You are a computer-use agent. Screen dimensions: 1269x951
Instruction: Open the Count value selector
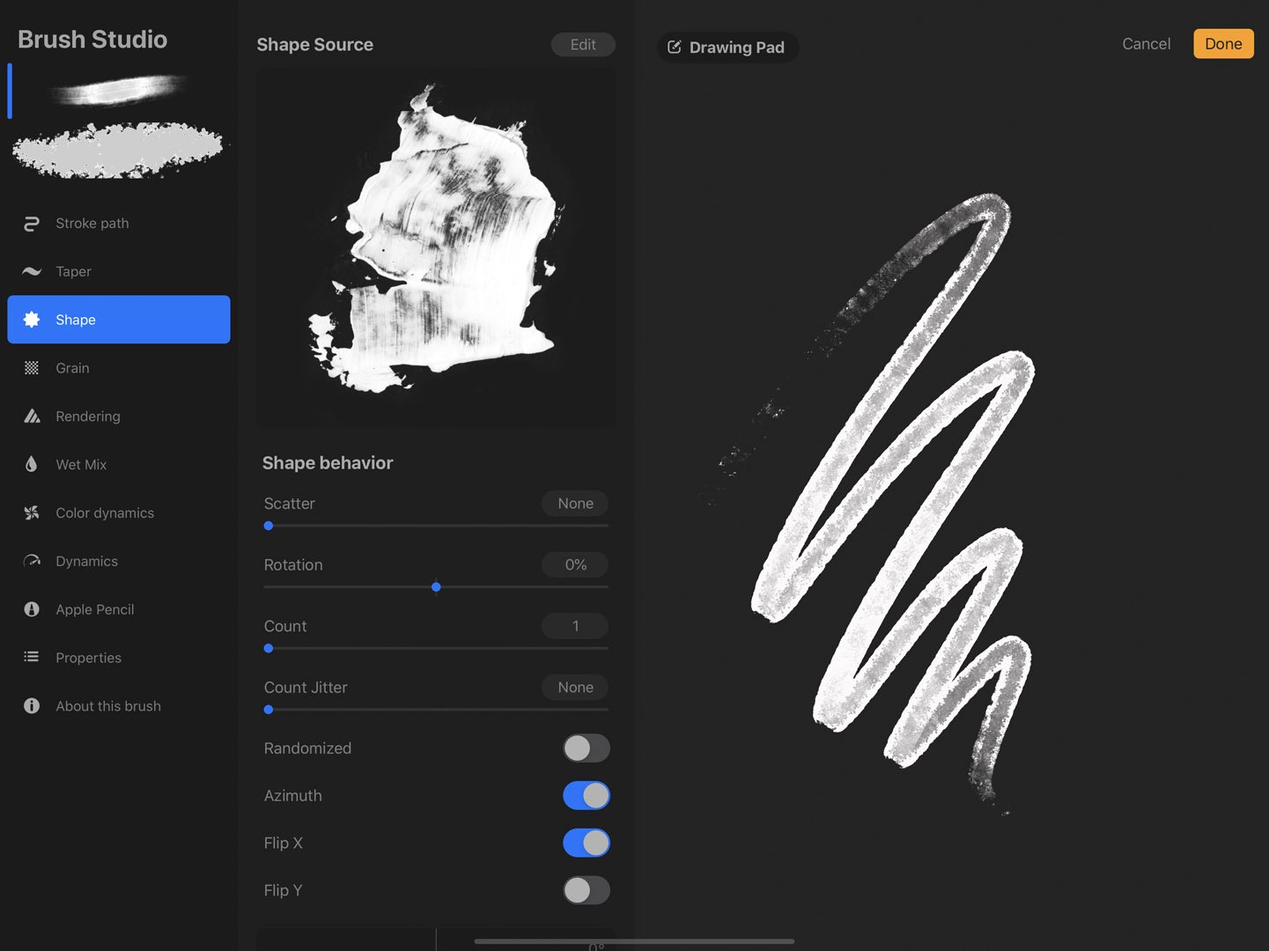[574, 625]
